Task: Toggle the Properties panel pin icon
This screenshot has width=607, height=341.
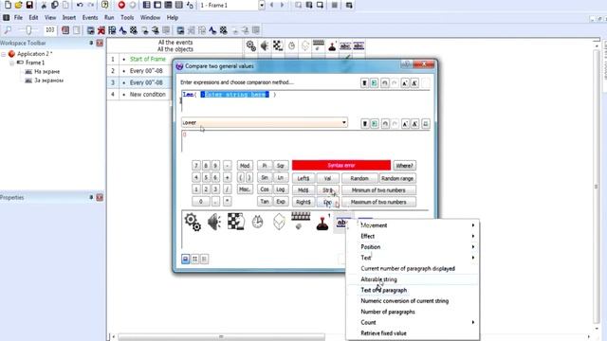Action: point(91,197)
